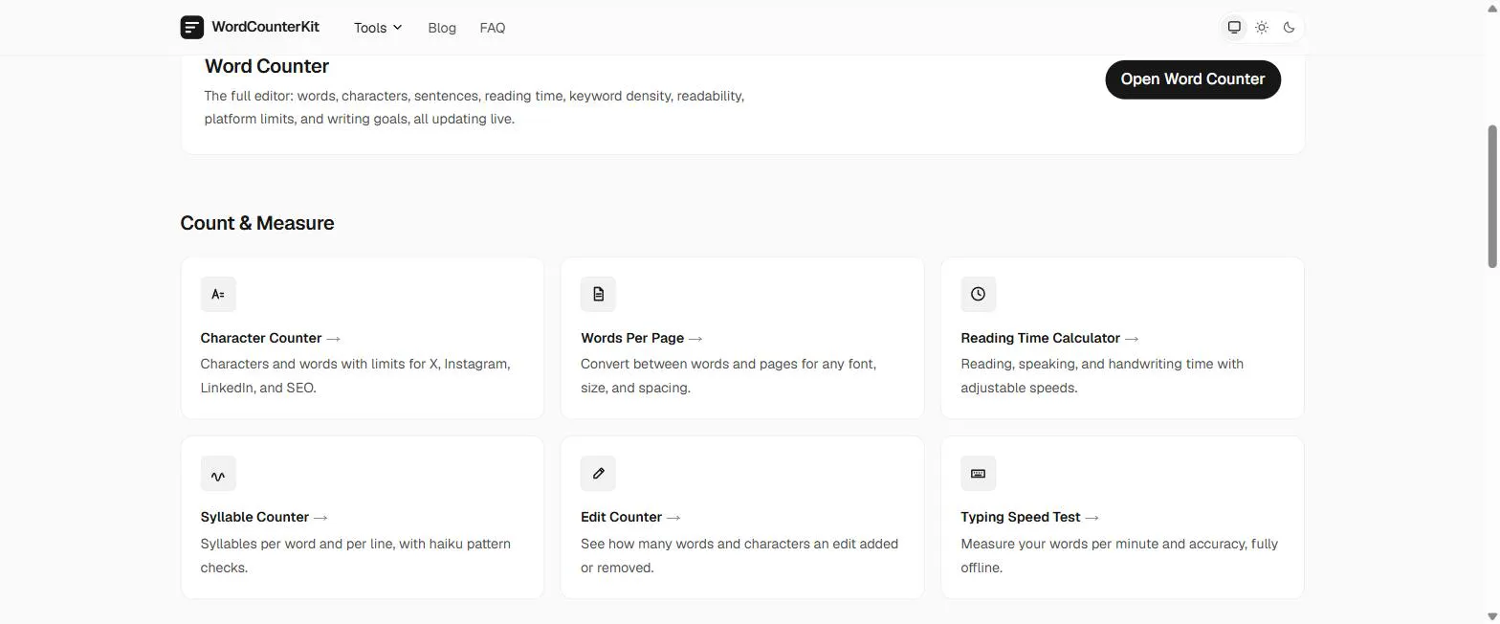
Task: Click the text 'Reading, speaking, and handwriting time'
Action: 1087,364
